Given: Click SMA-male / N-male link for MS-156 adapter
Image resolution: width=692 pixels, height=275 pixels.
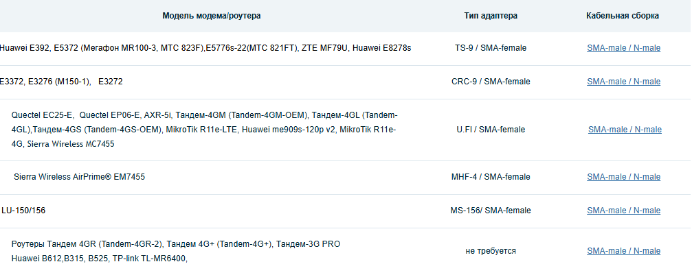Looking at the screenshot, I should coord(623,211).
